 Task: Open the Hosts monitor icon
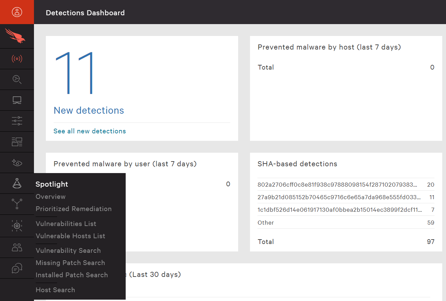click(x=17, y=100)
